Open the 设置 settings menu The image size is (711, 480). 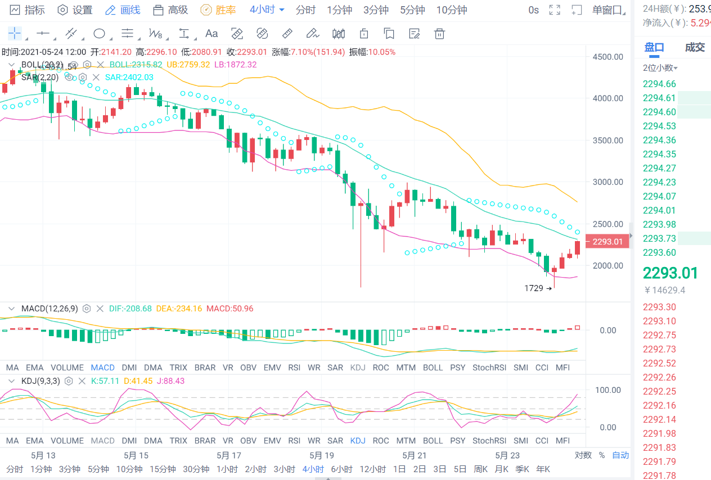click(x=75, y=10)
